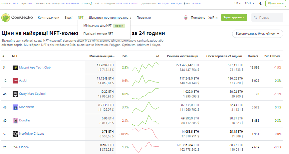Click the Ethereum gas icon in top bar
Image resolution: width=289 pixels, height=154 pixels.
tap(184, 3)
